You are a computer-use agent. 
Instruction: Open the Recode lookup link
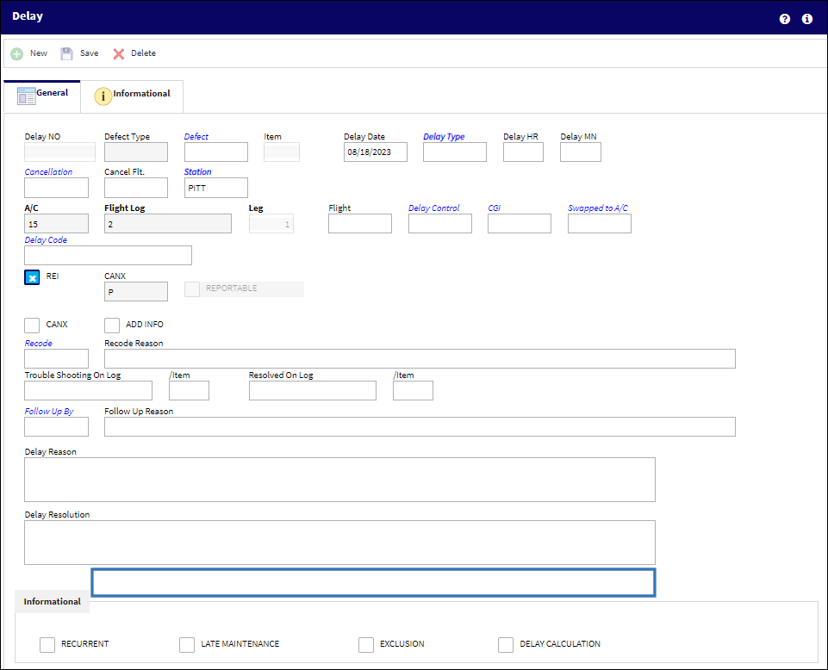pyautogui.click(x=39, y=344)
